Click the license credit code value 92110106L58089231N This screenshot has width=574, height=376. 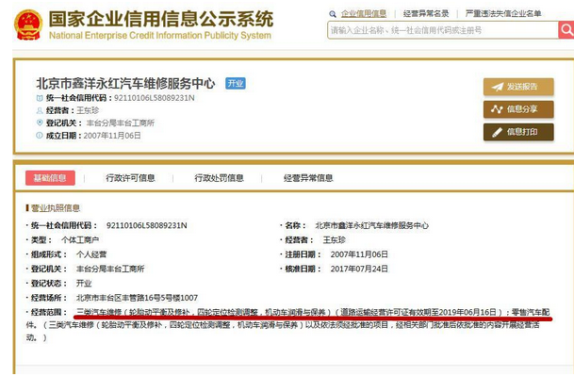(146, 225)
